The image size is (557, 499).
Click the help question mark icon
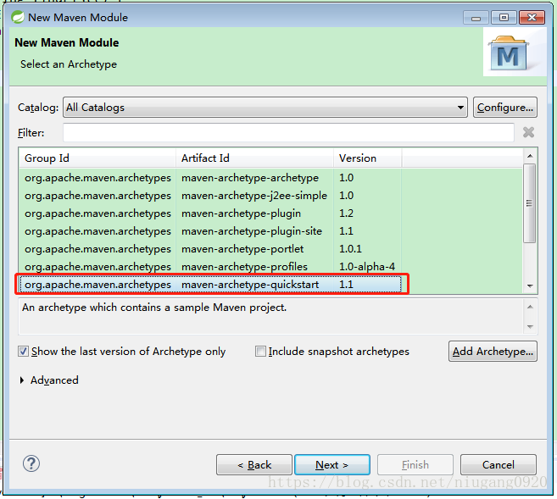pyautogui.click(x=31, y=464)
